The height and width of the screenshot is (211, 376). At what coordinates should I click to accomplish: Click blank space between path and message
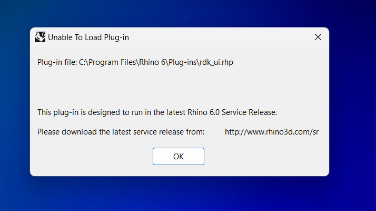[x=179, y=87]
